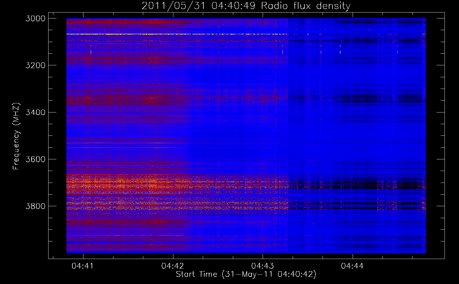Select the 3200 frequency axis label
The height and width of the screenshot is (284, 459).
(35, 65)
